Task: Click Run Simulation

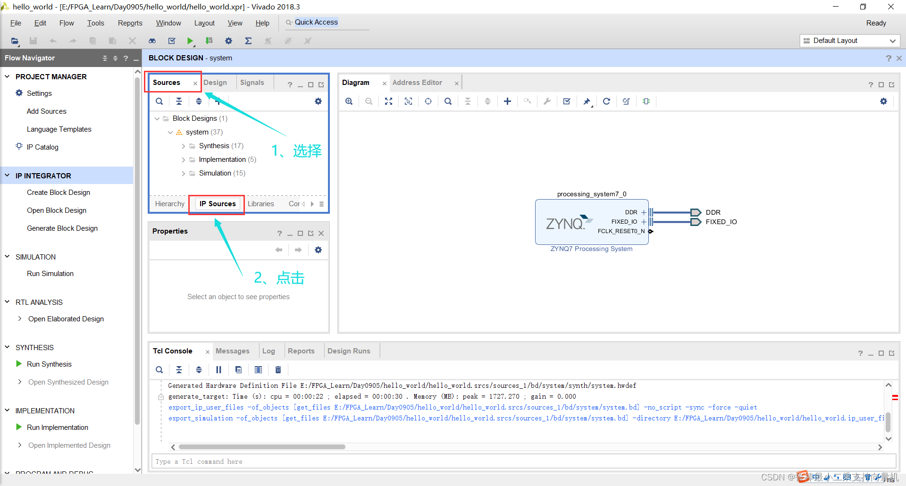Action: [50, 274]
